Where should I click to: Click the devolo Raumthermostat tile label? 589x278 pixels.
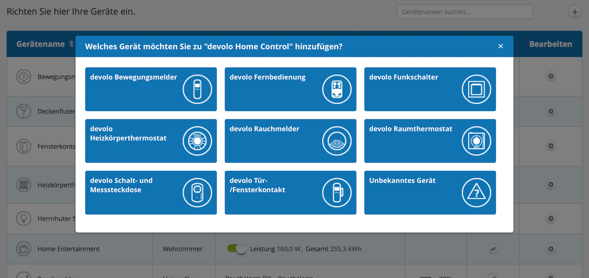click(411, 129)
